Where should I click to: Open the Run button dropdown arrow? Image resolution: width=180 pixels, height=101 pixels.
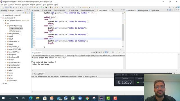[x=44, y=7]
